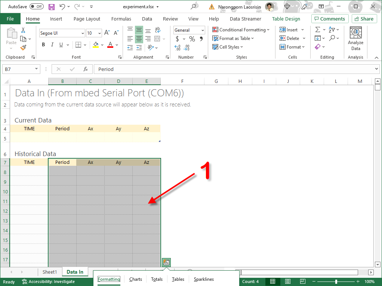The image size is (382, 286).
Task: Open the General number format dropdown
Action: tap(203, 30)
